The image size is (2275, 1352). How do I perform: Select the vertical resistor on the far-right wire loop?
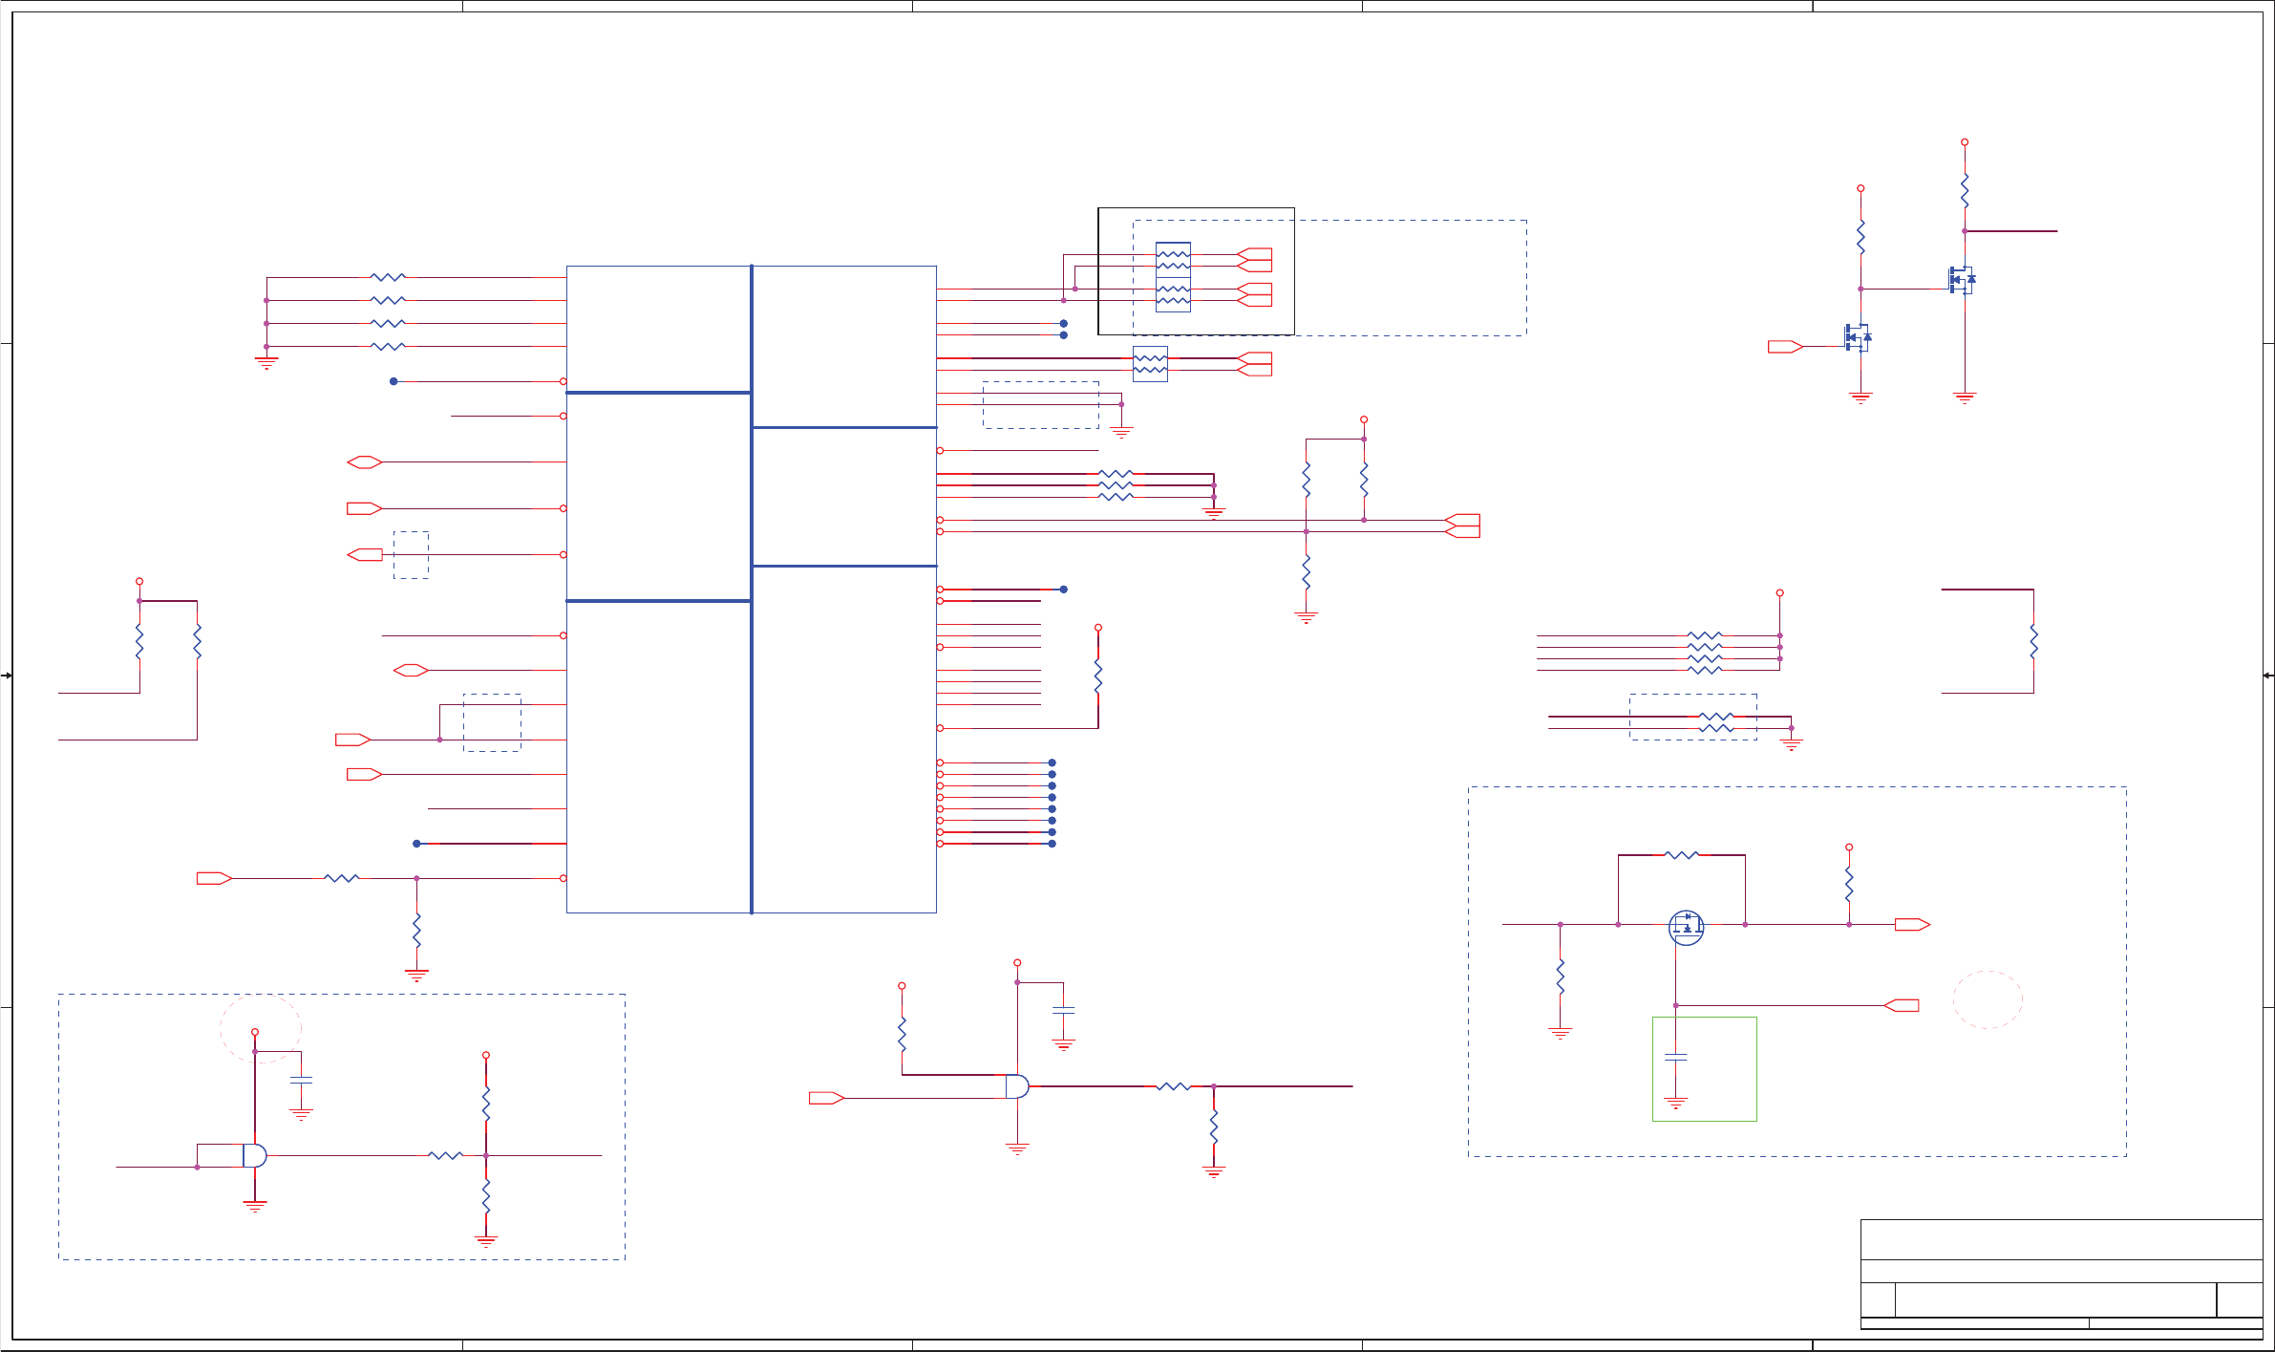[x=2033, y=641]
